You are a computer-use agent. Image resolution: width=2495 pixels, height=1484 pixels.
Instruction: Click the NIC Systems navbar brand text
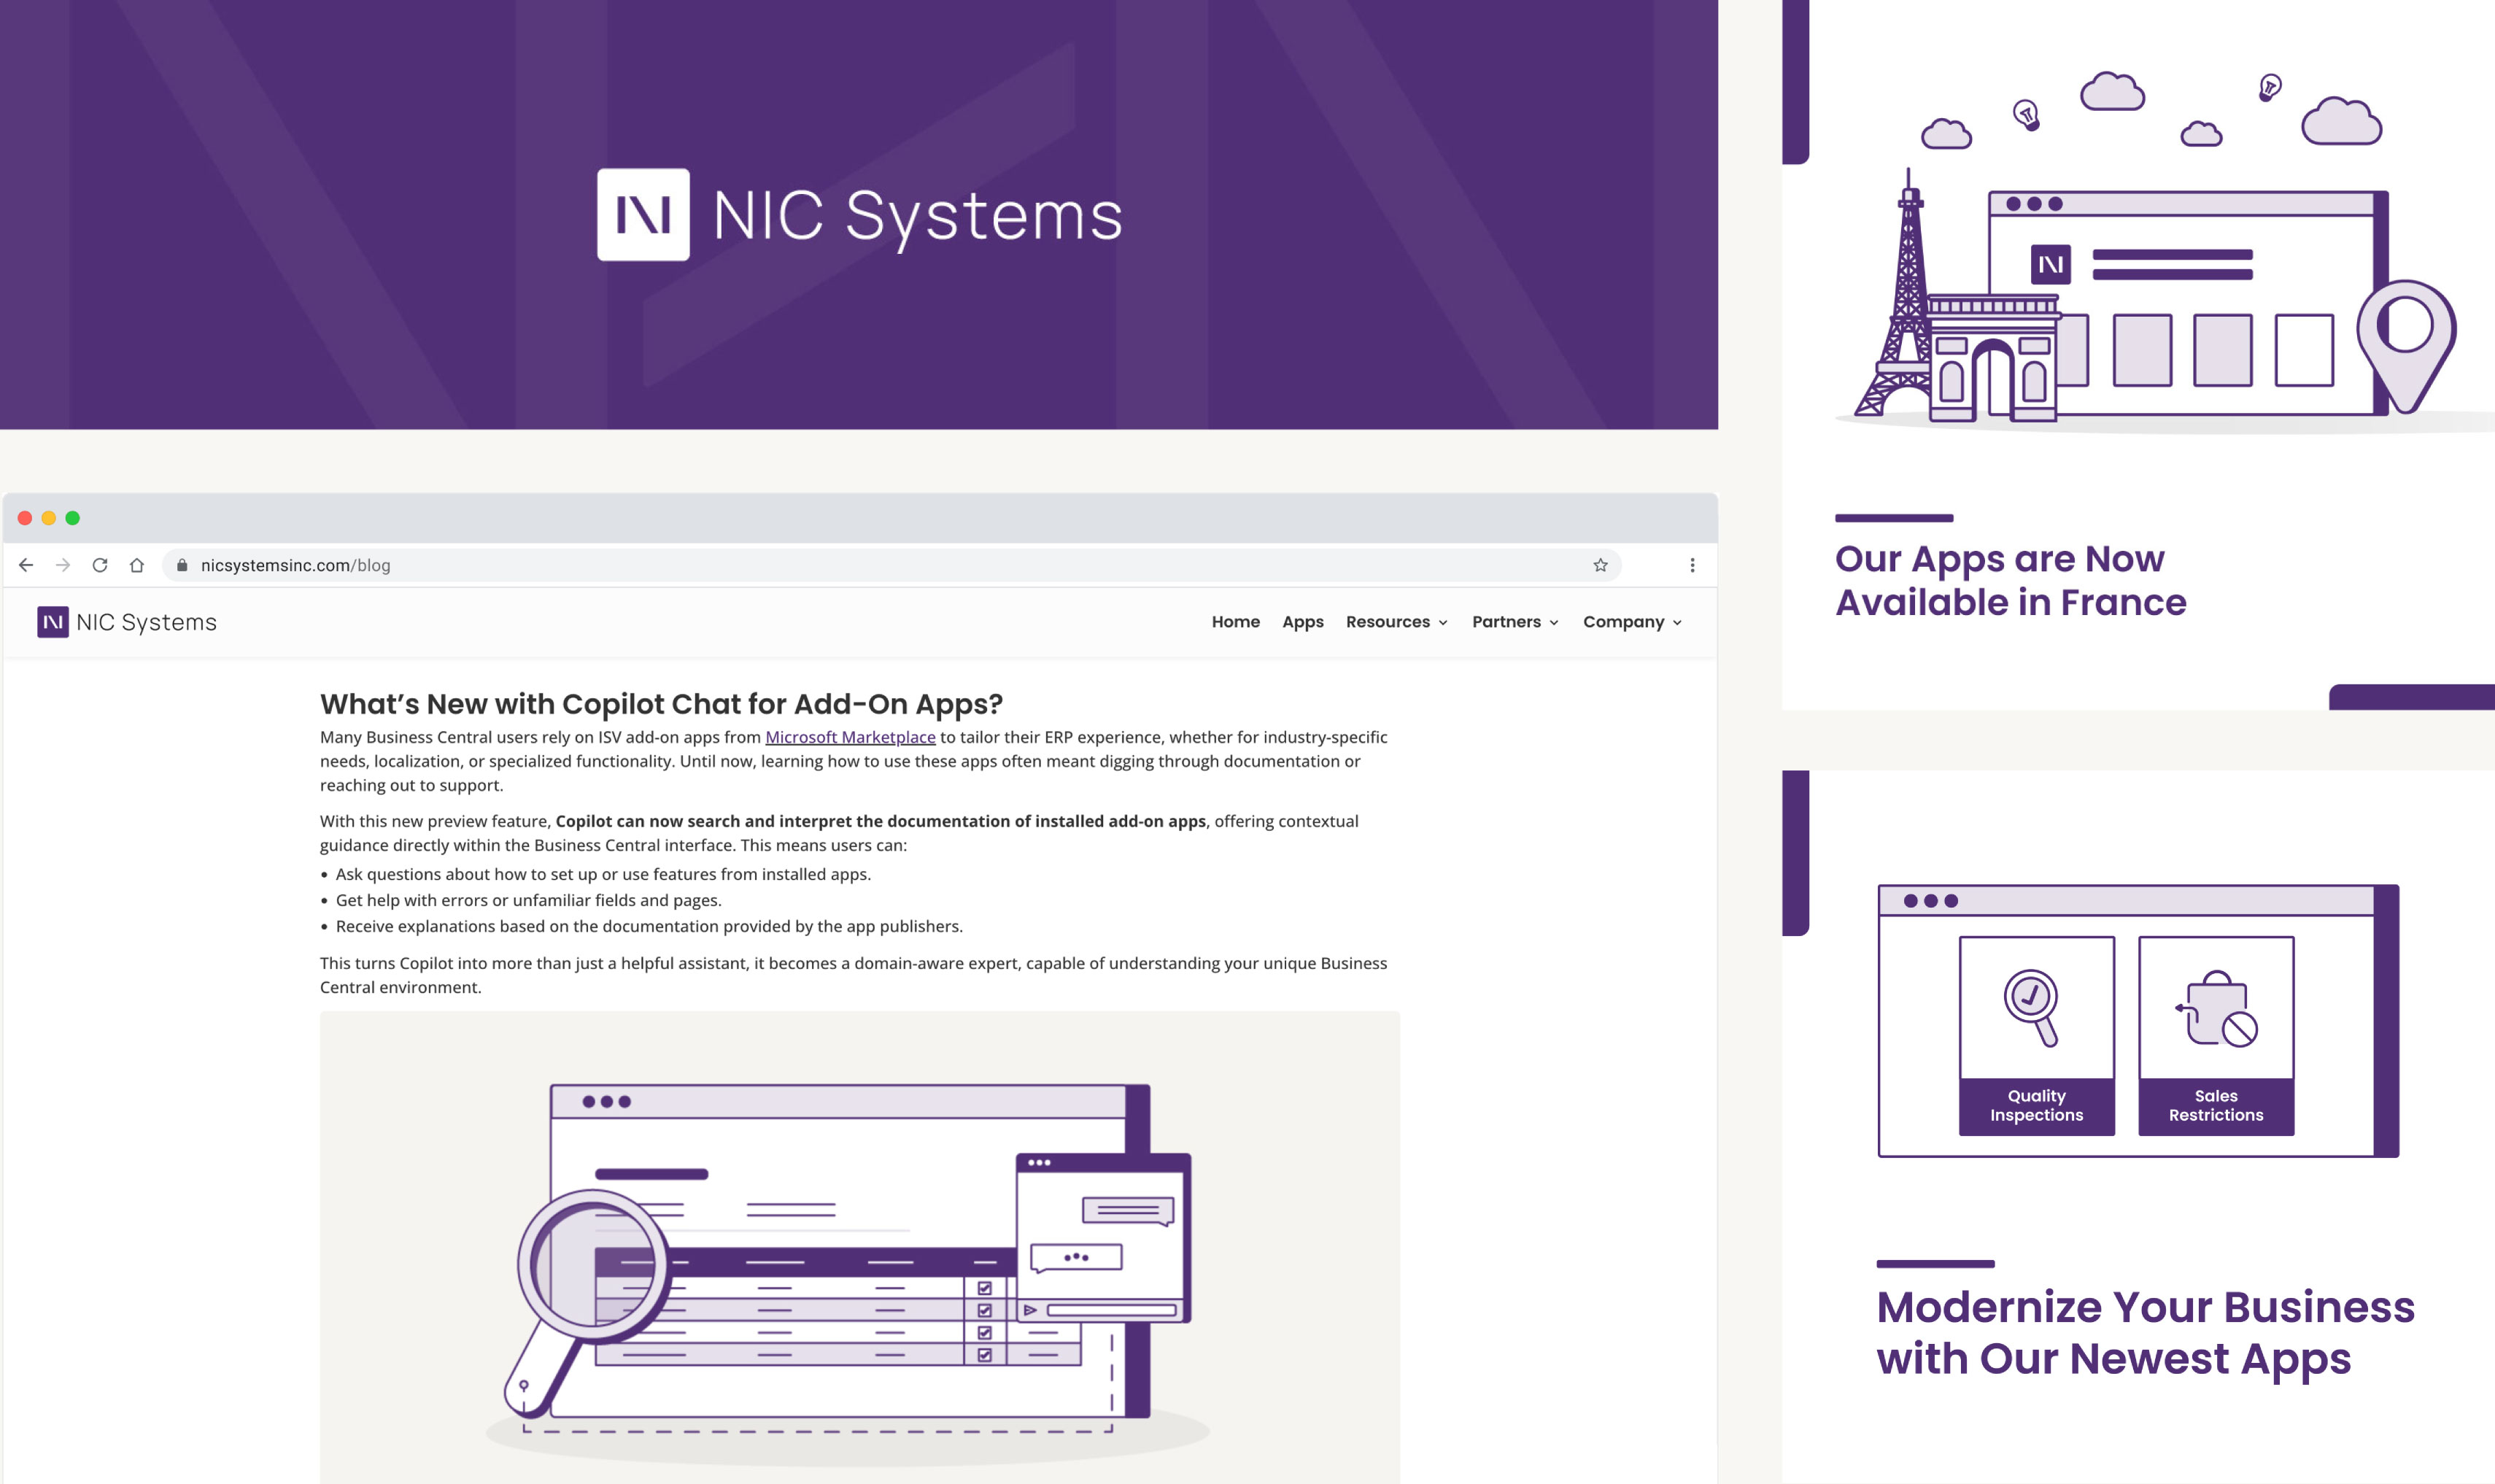(147, 622)
